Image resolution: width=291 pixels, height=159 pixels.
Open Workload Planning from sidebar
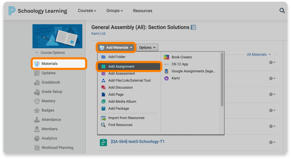[x=57, y=148]
